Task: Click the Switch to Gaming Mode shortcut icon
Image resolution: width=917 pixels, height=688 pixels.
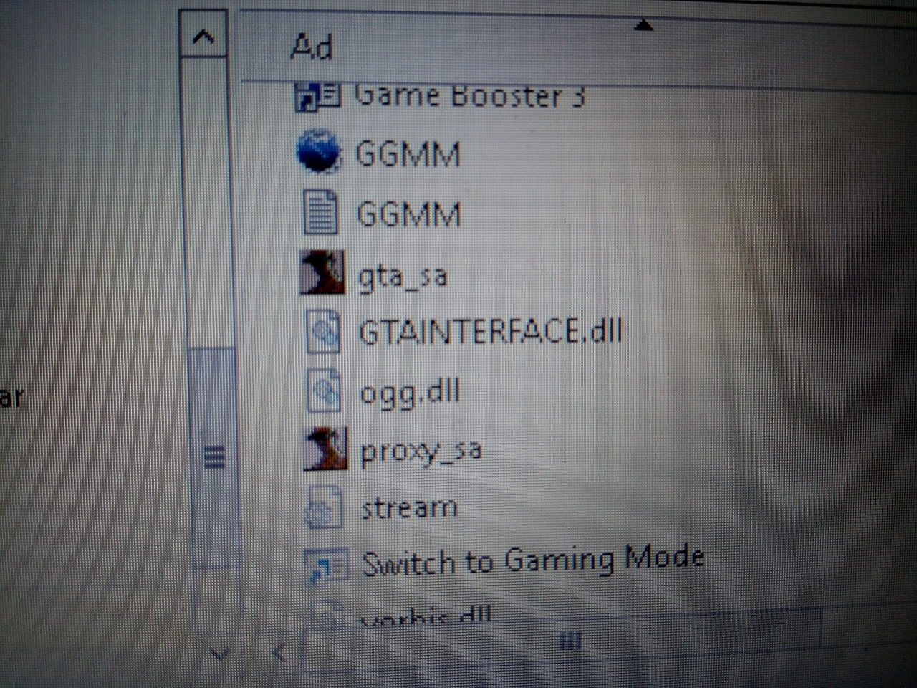Action: pyautogui.click(x=326, y=564)
